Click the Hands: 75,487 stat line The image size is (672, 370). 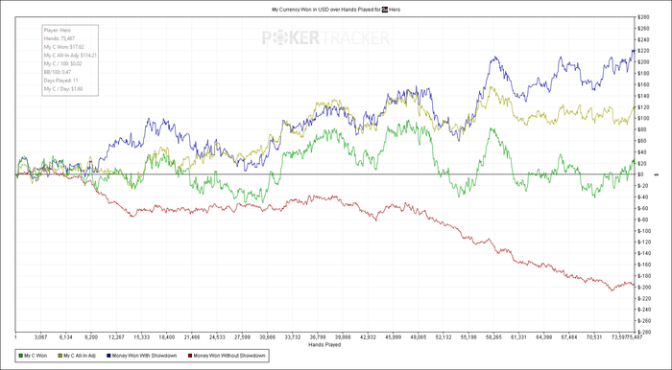pyautogui.click(x=60, y=38)
